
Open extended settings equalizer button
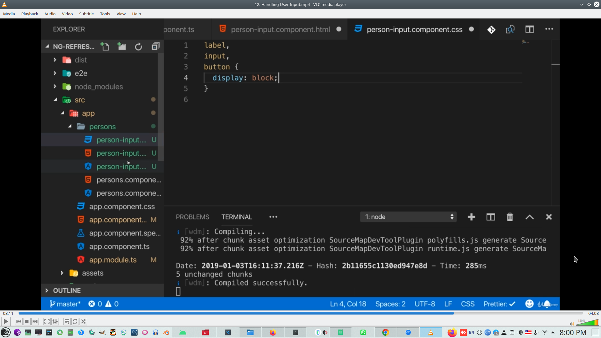(x=55, y=321)
